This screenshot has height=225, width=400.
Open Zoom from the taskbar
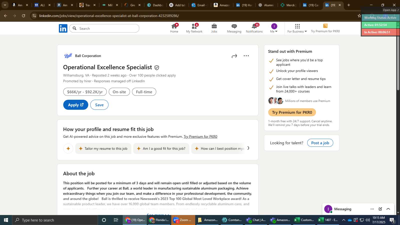coord(183,220)
